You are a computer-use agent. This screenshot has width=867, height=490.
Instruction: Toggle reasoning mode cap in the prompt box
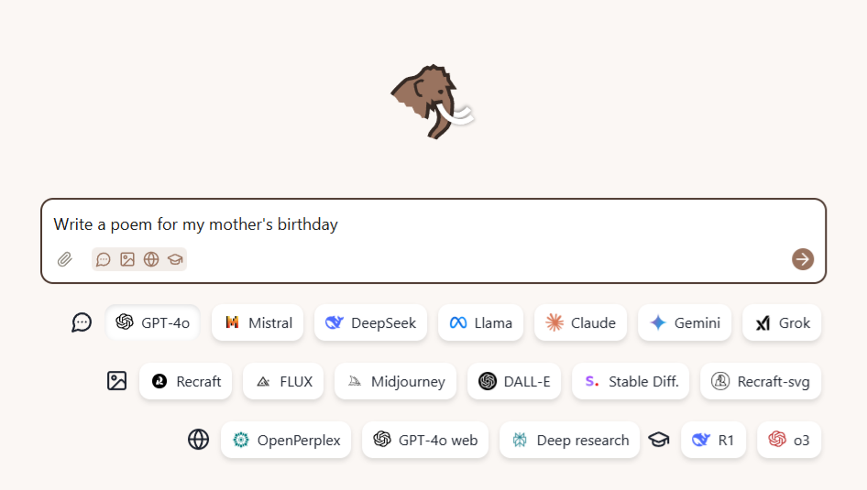click(x=175, y=259)
